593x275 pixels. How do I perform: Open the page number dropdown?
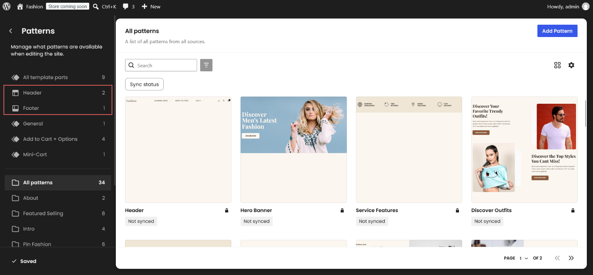524,258
